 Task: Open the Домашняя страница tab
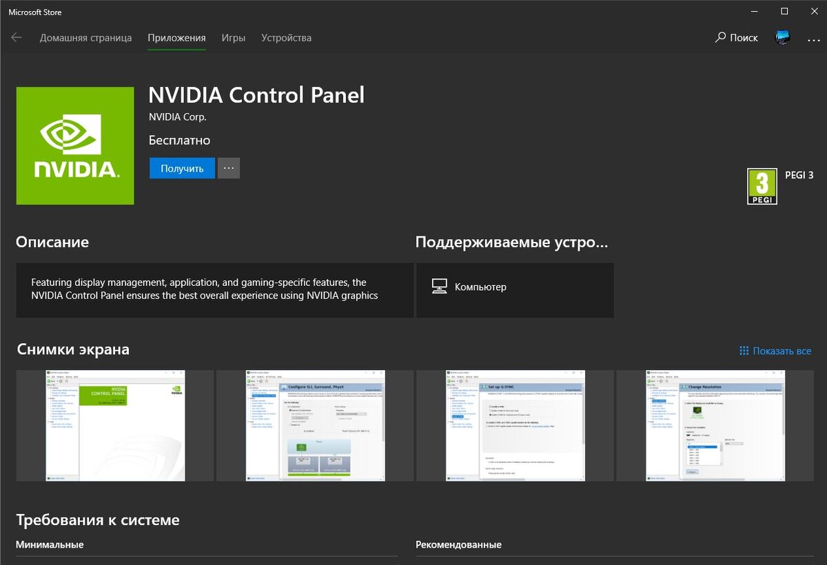[85, 38]
